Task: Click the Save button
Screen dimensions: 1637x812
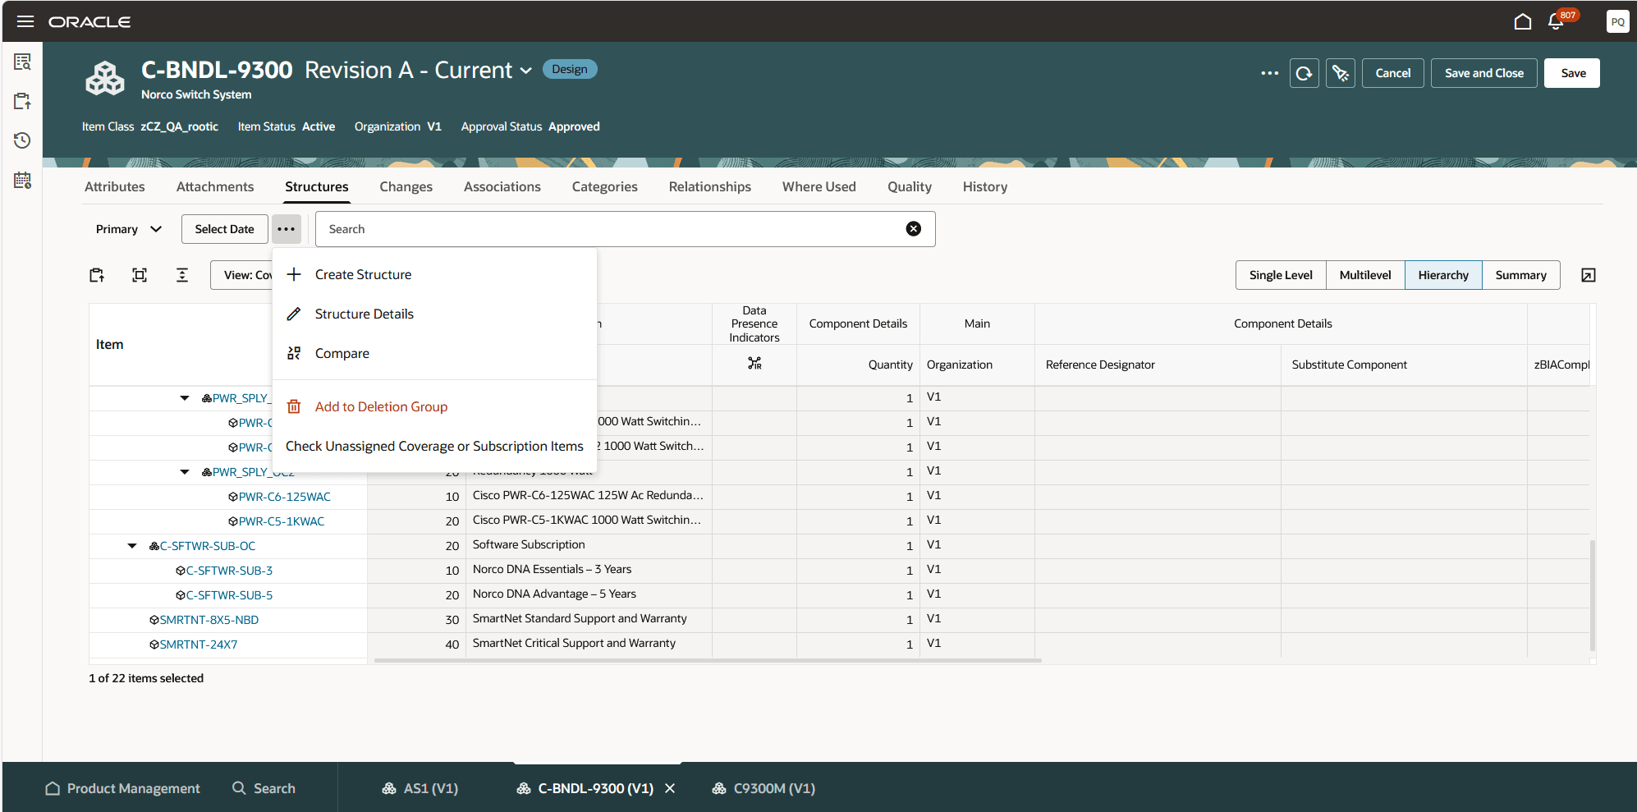Action: [1572, 73]
